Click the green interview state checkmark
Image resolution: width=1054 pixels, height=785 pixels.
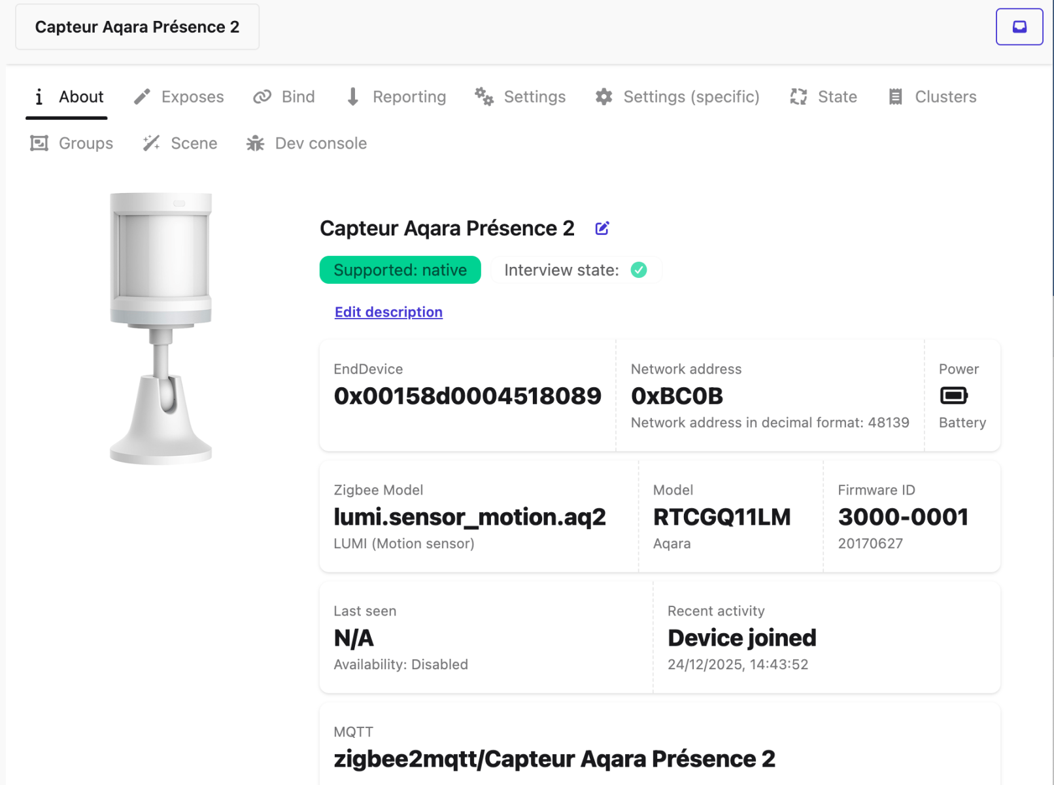point(638,270)
